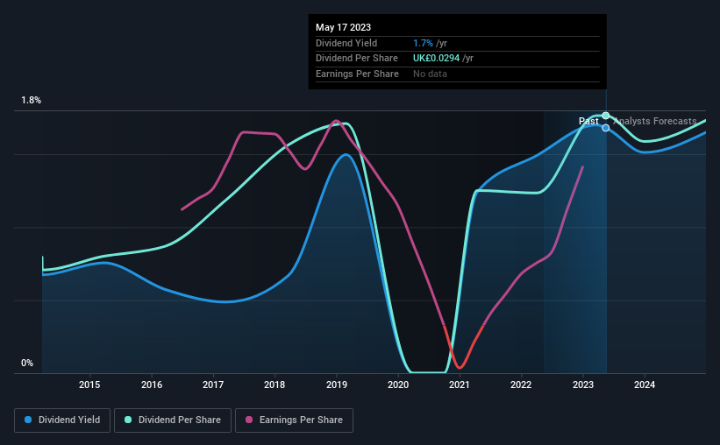Click the teal data point marker on chart
This screenshot has width=720, height=445.
coord(606,116)
